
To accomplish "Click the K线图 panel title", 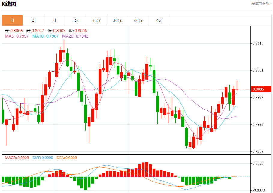I will coord(9,4).
